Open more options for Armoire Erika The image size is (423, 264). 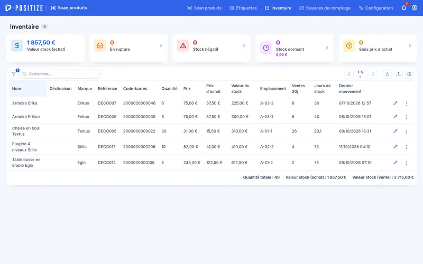tap(406, 103)
